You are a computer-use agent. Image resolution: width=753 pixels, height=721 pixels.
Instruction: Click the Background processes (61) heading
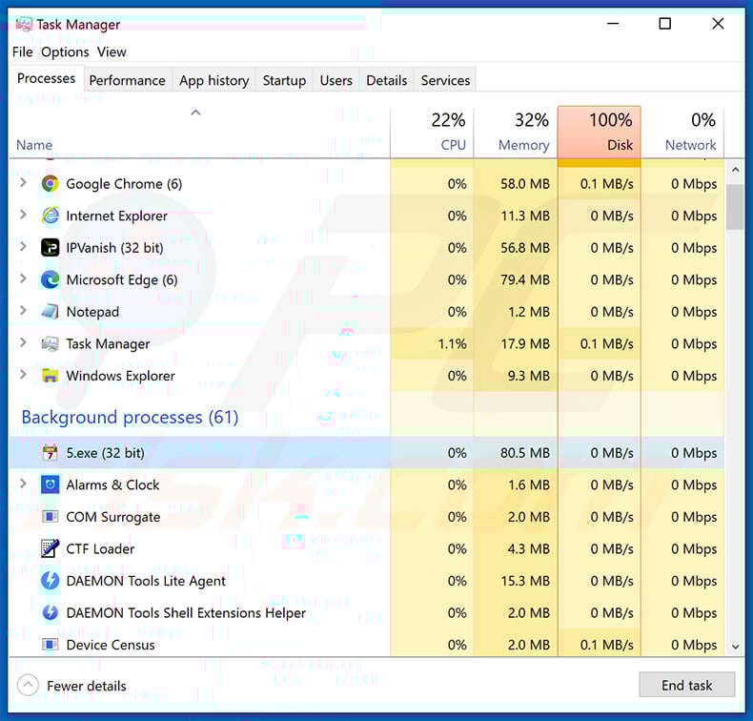[130, 417]
